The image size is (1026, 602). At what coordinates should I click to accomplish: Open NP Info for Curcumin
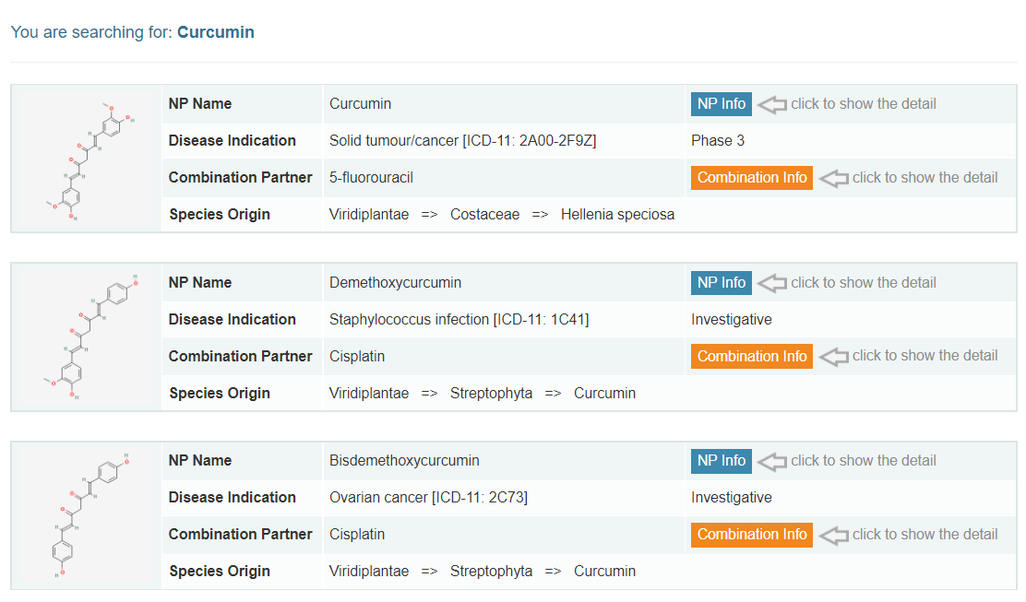click(x=721, y=104)
